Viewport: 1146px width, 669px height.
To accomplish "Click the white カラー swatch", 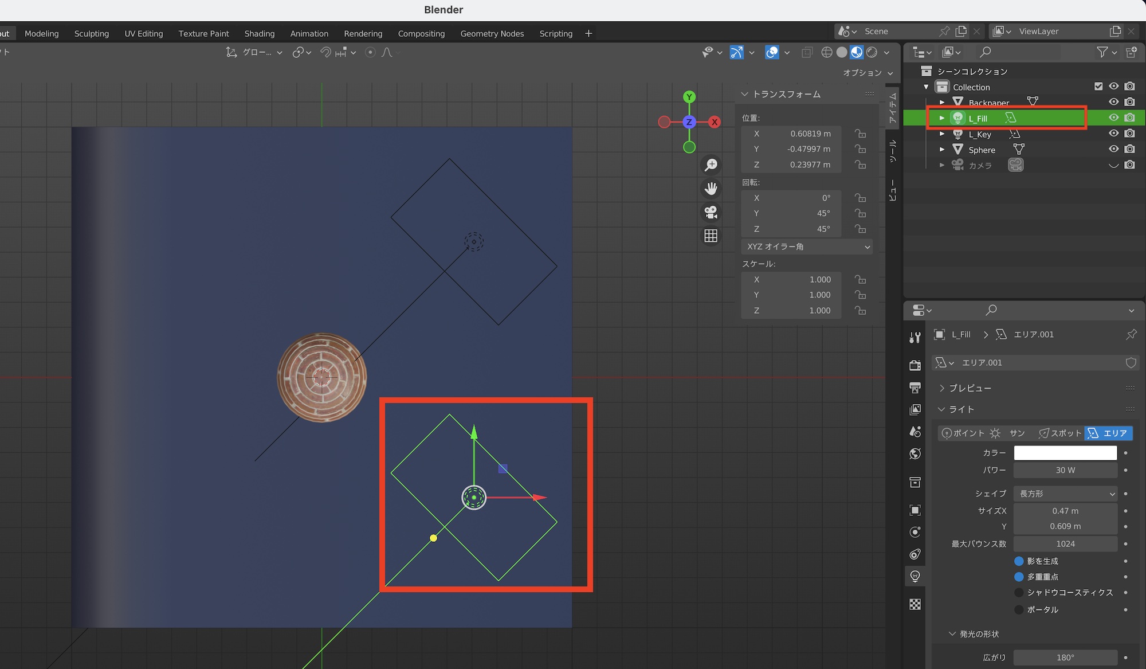I will 1065,453.
